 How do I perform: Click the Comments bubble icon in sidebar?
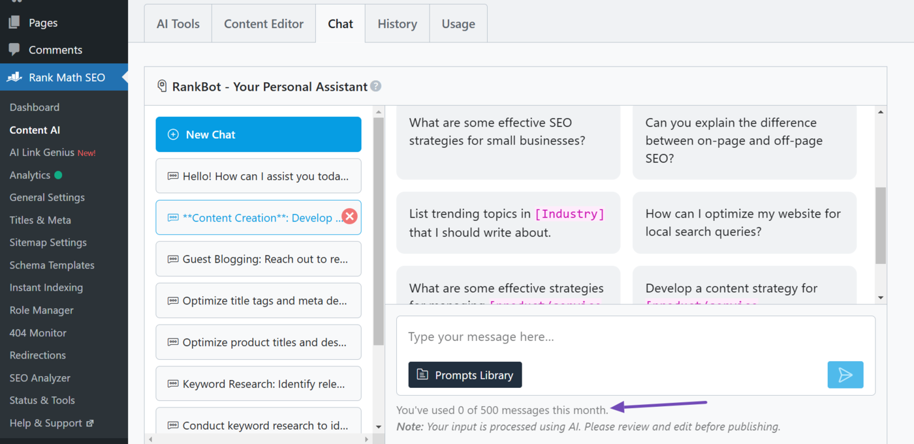[14, 50]
